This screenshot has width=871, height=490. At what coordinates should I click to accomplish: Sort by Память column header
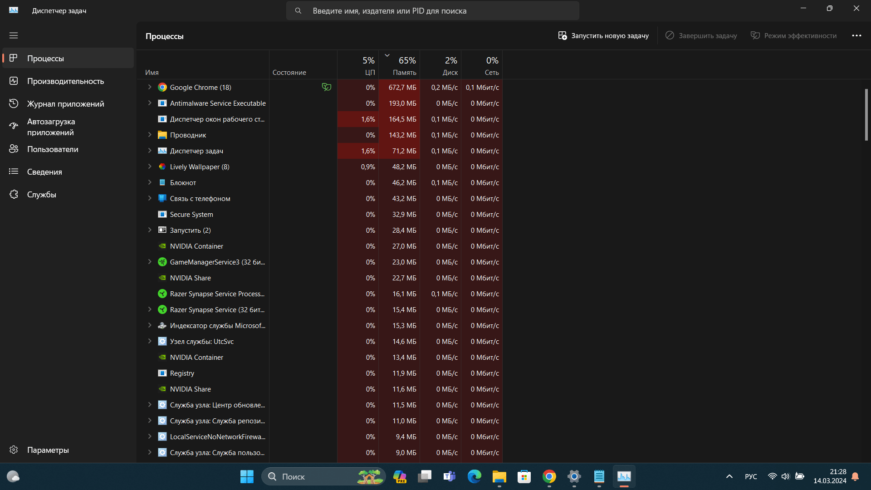(x=399, y=64)
